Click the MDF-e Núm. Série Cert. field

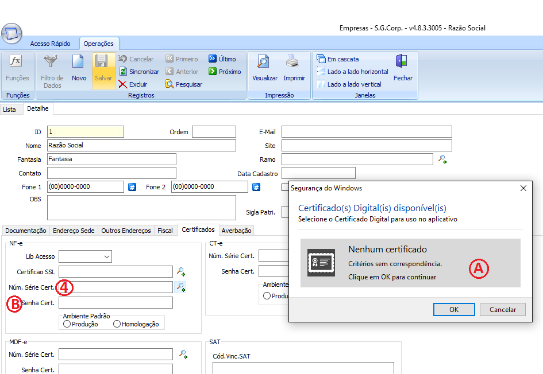pos(115,354)
